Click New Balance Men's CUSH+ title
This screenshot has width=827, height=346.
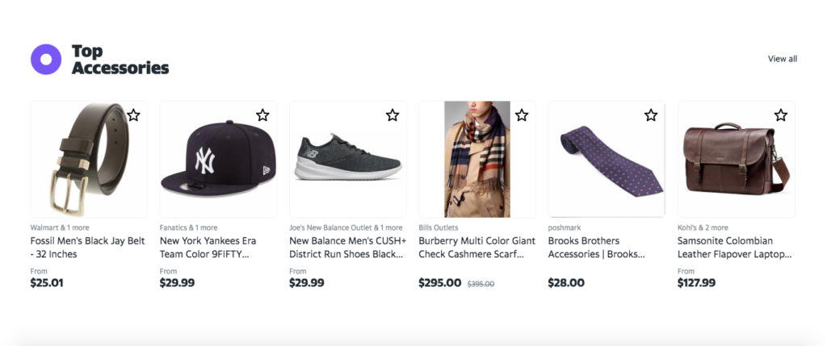pyautogui.click(x=348, y=248)
